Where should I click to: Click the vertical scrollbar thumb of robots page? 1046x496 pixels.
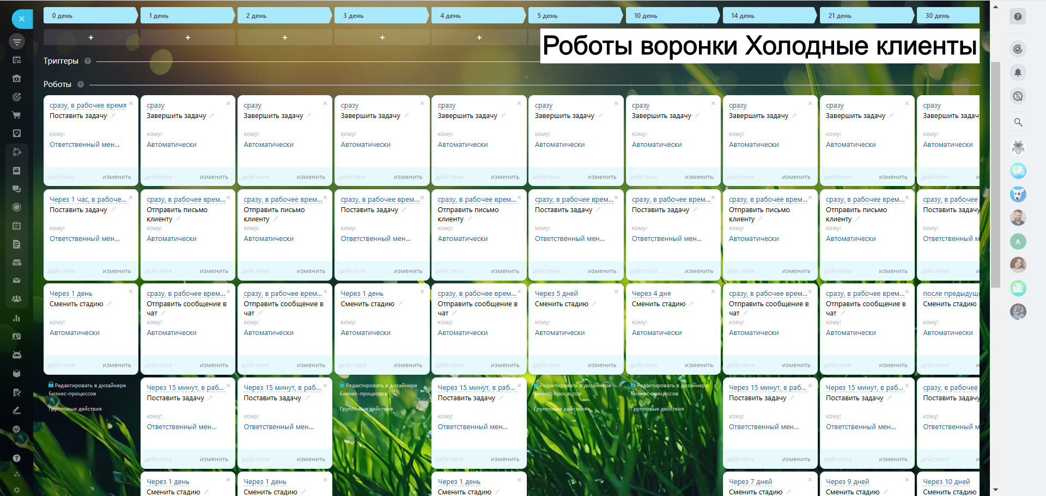click(995, 174)
